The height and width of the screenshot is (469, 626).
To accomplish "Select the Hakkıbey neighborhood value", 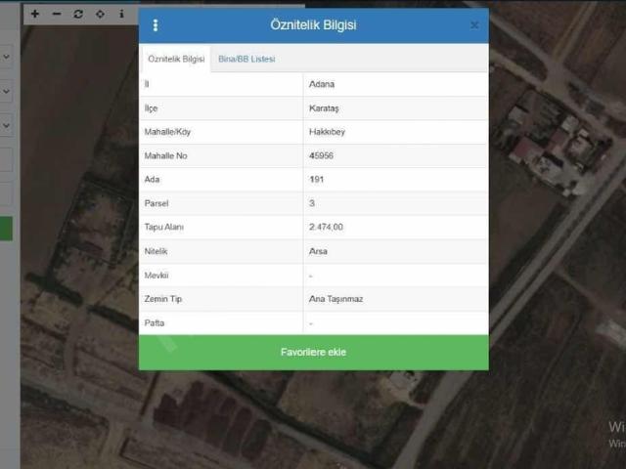I will tap(327, 132).
